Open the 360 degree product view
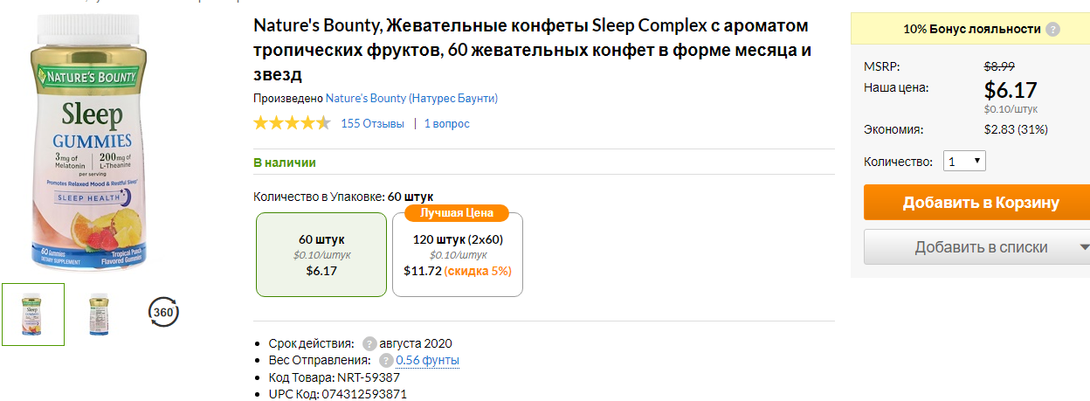Image resolution: width=1090 pixels, height=401 pixels. click(164, 312)
